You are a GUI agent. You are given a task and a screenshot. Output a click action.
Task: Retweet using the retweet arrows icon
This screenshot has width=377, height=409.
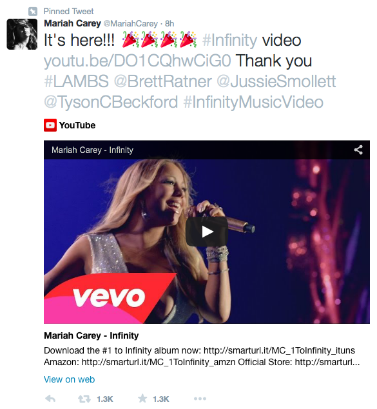(84, 399)
